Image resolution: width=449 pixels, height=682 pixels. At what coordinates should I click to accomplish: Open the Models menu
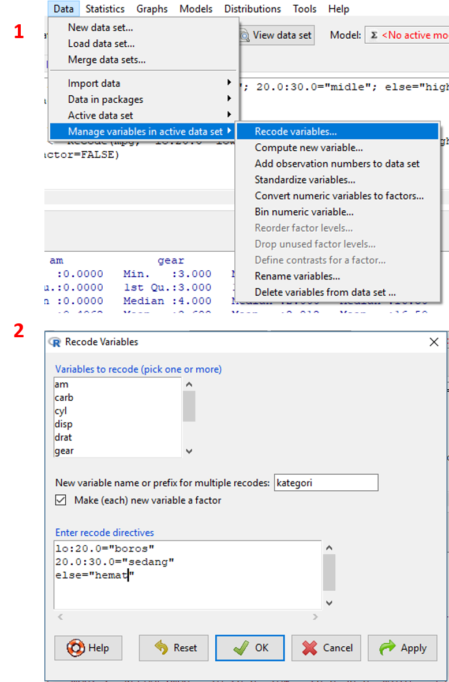tap(196, 9)
